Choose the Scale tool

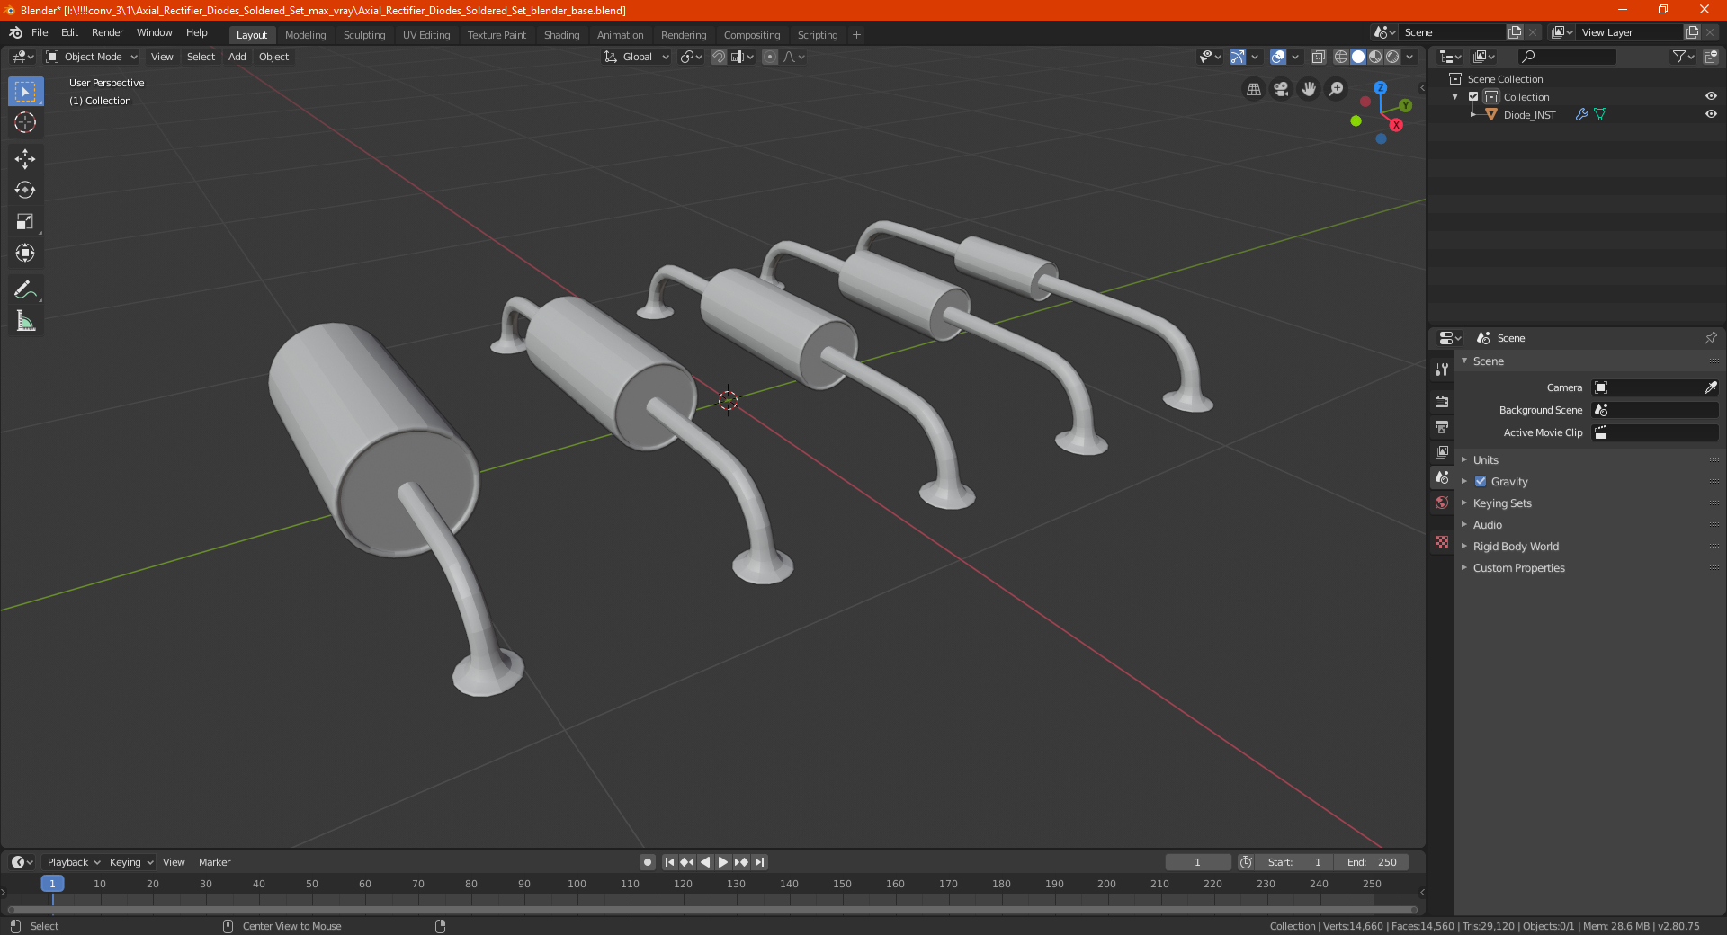coord(25,222)
